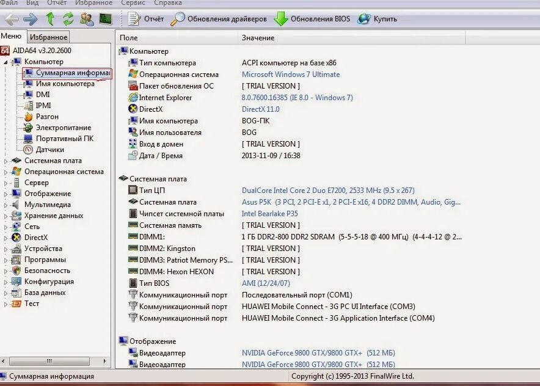Image resolution: width=540 pixels, height=386 pixels.
Task: Click the Значение column header
Action: (x=351, y=38)
